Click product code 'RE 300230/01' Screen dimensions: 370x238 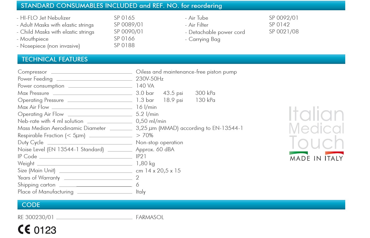point(36,217)
